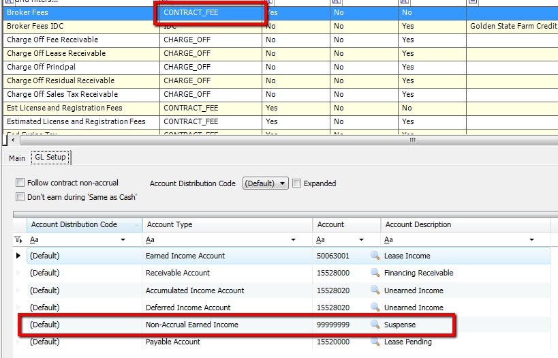Open account lookup for Payable Account row
This screenshot has width=558, height=358.
[x=375, y=341]
